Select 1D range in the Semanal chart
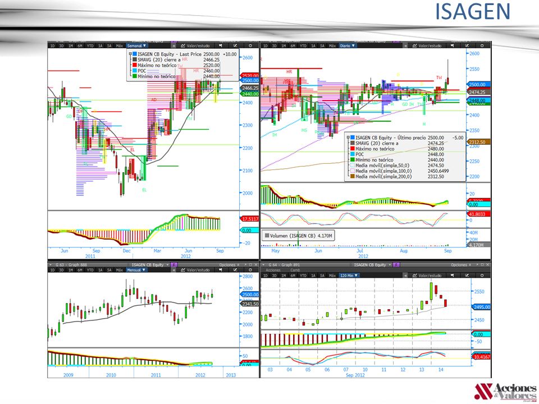The height and width of the screenshot is (404, 539). 53,45
